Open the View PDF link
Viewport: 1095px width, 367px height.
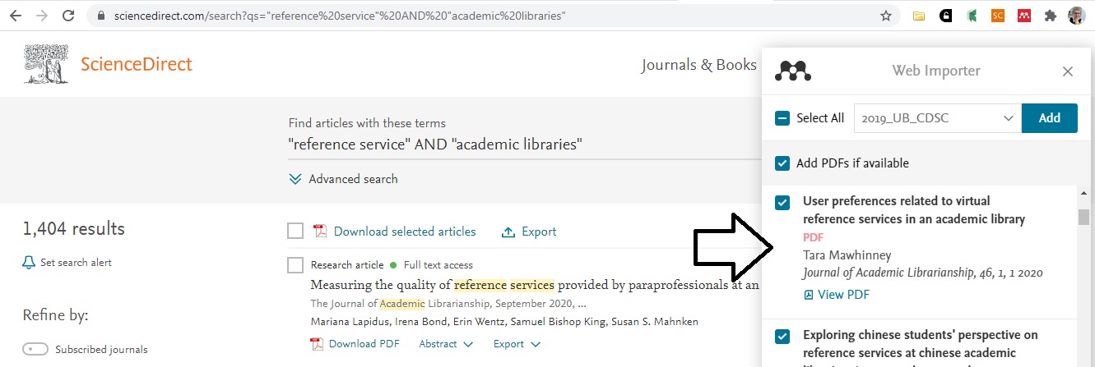tap(836, 295)
